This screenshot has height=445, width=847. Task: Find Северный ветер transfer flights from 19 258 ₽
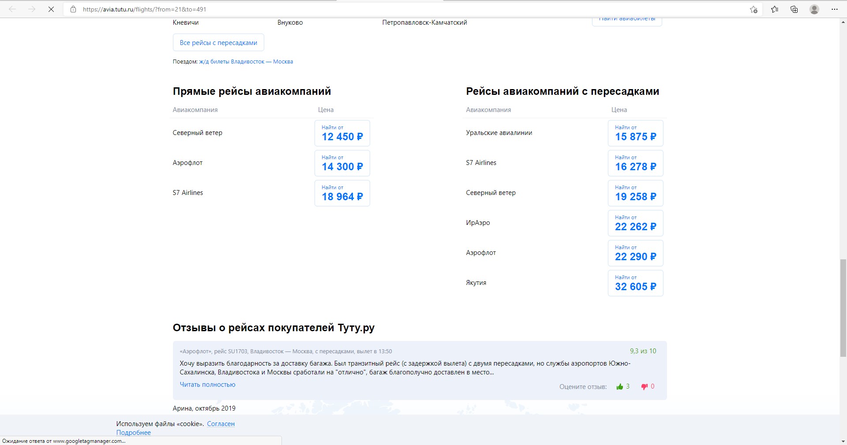(x=636, y=193)
